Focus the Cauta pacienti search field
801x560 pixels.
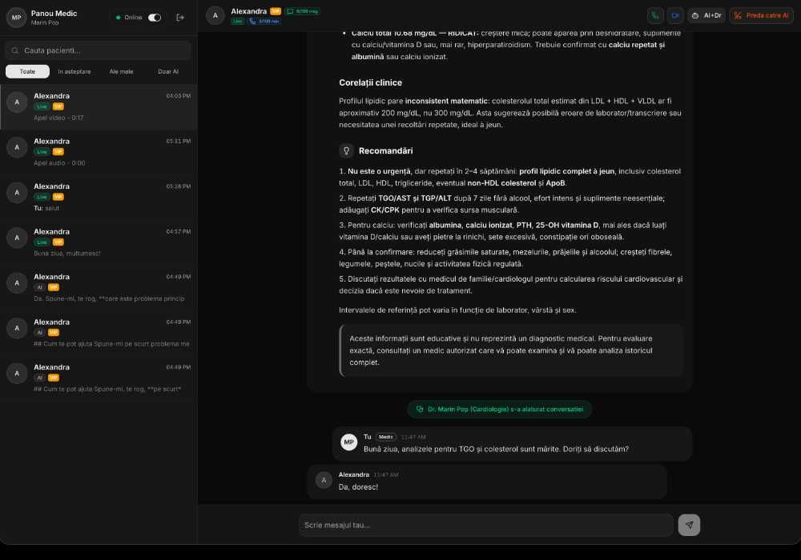[98, 50]
